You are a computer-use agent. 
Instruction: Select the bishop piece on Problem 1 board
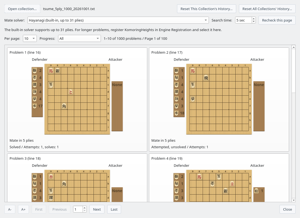pyautogui.click(x=64, y=106)
